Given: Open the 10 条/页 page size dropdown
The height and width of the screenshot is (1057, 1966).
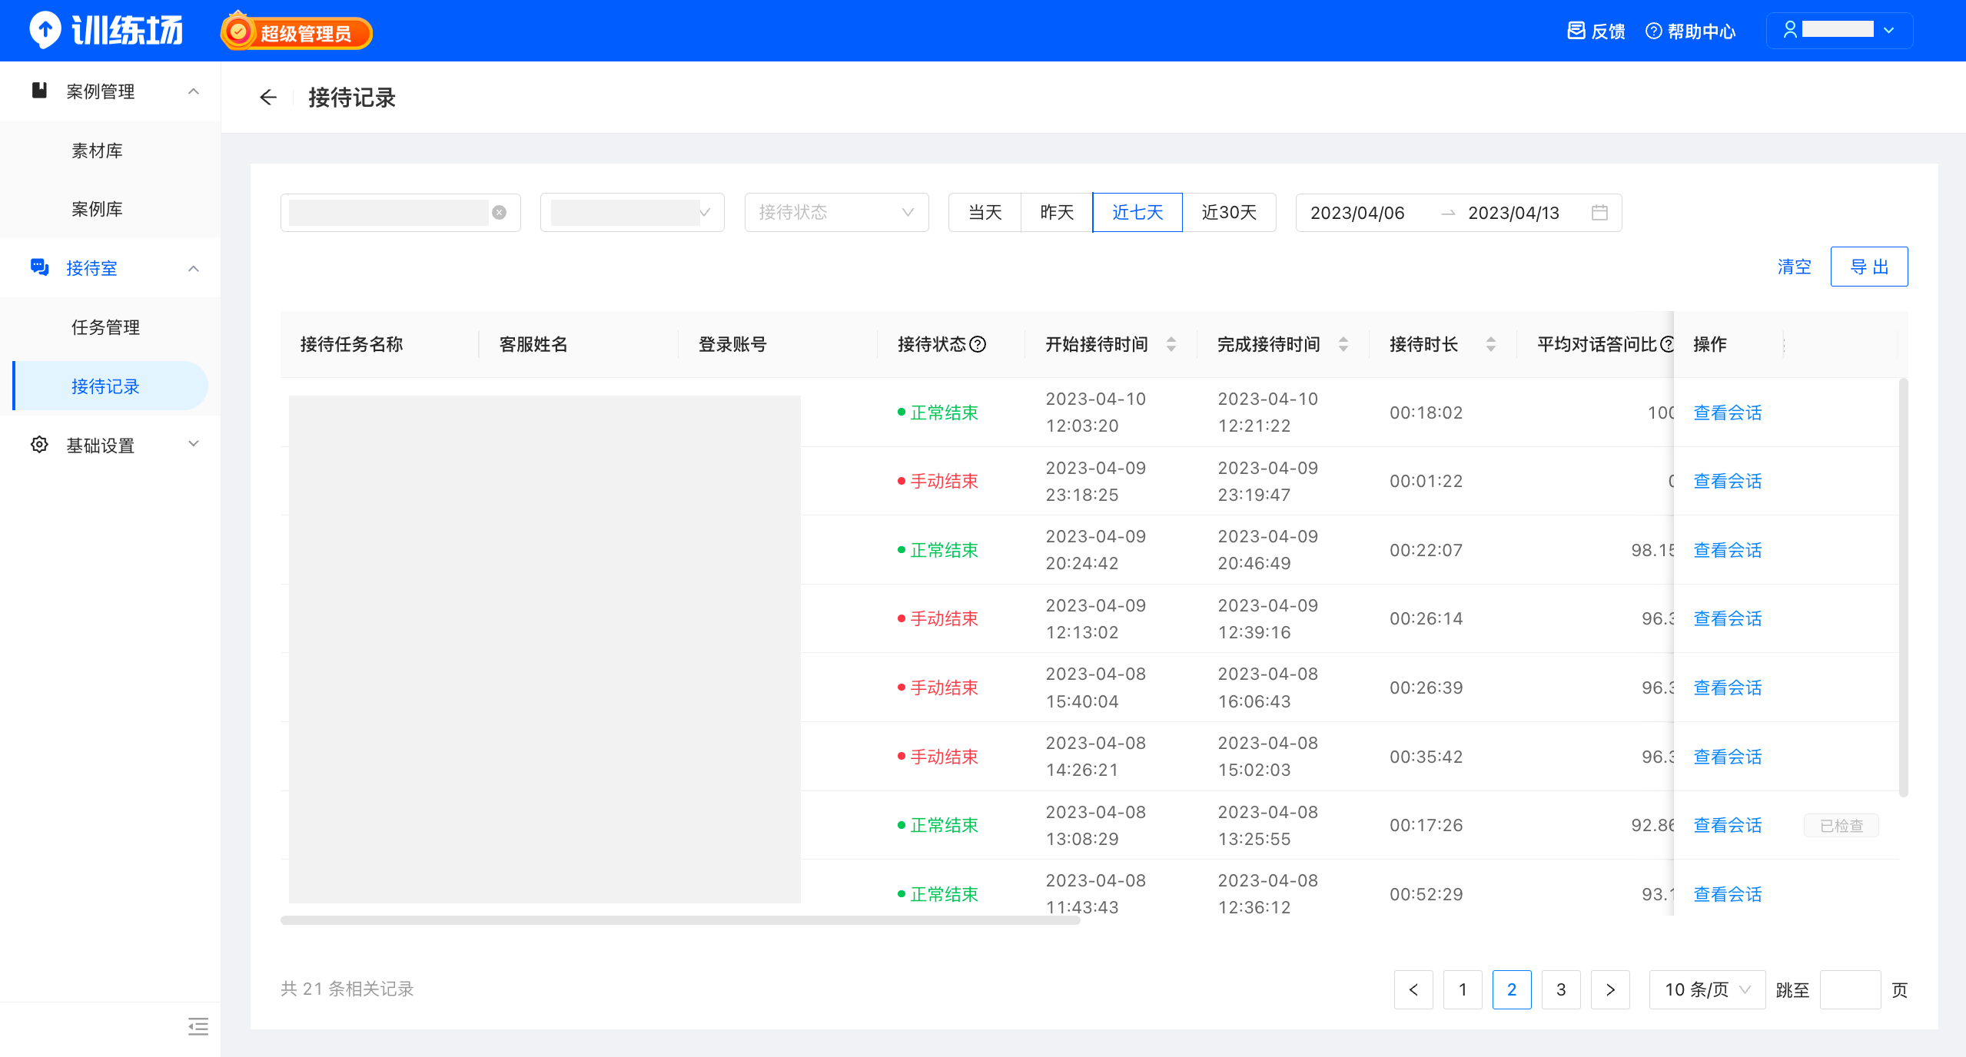Looking at the screenshot, I should [x=1707, y=989].
